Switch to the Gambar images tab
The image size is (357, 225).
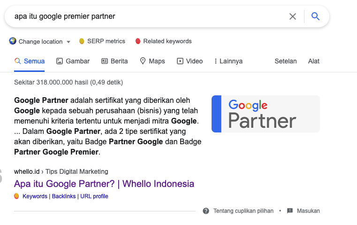(73, 61)
